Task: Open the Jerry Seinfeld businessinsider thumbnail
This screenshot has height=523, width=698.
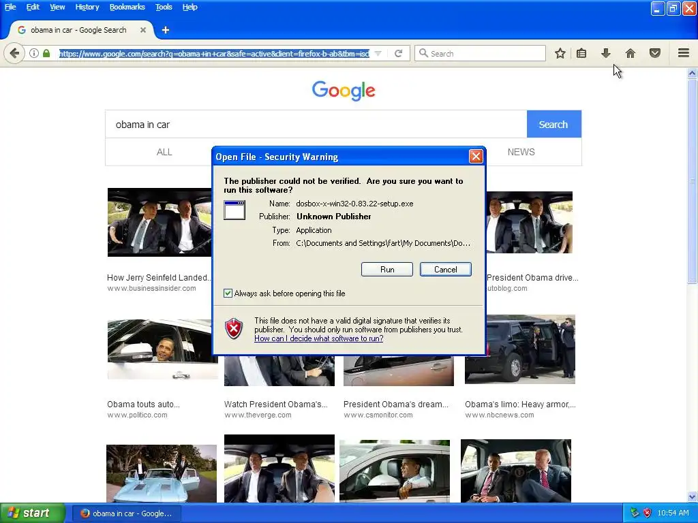Action: pyautogui.click(x=160, y=223)
